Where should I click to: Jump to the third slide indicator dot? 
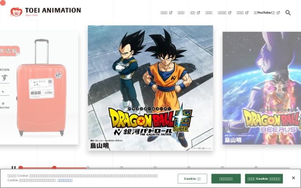[x=88, y=168]
